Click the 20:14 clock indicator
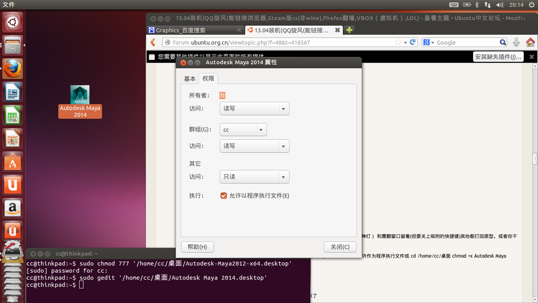The width and height of the screenshot is (538, 303). point(516,5)
